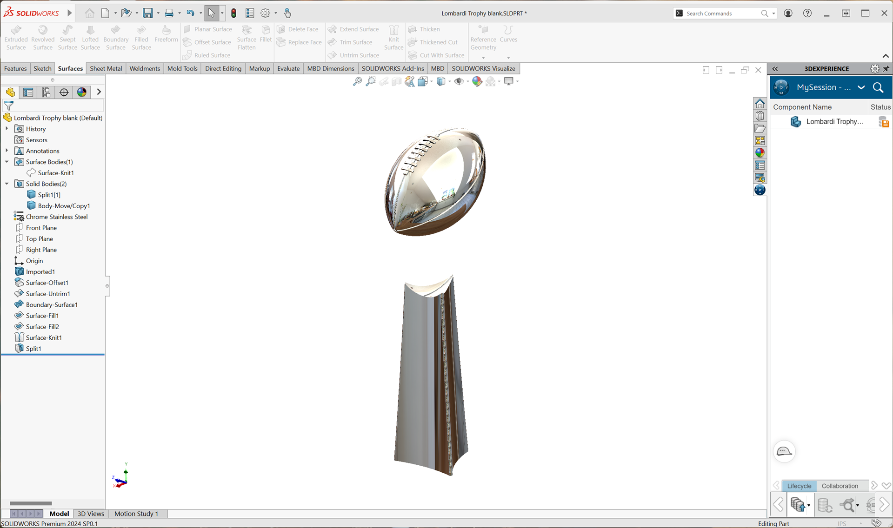This screenshot has height=528, width=893.
Task: Open the ConfigurationManager tab icon
Action: point(46,92)
